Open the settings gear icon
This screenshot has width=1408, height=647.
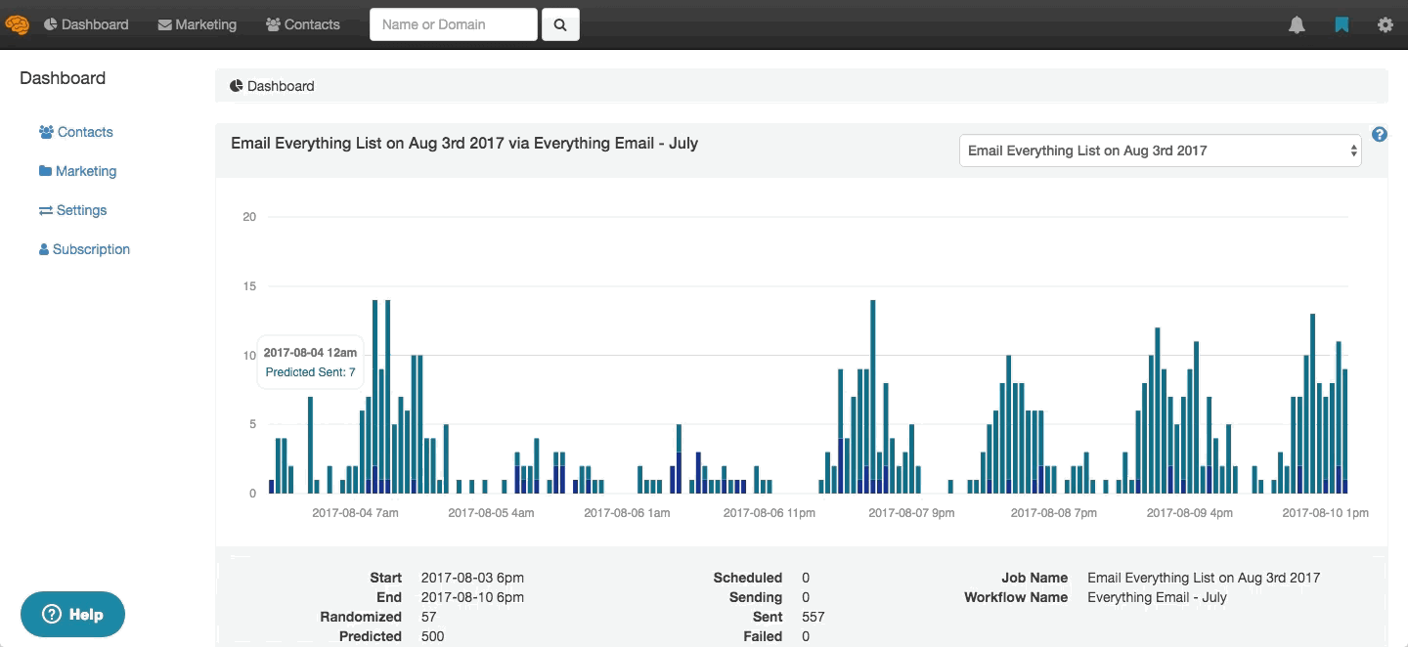(x=1385, y=25)
